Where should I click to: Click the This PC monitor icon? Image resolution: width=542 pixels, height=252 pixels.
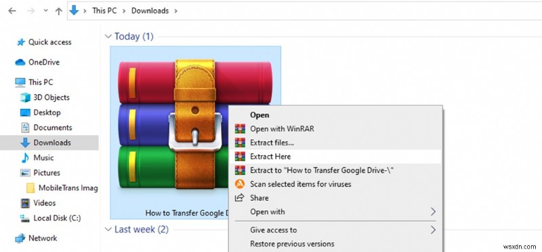tap(20, 82)
